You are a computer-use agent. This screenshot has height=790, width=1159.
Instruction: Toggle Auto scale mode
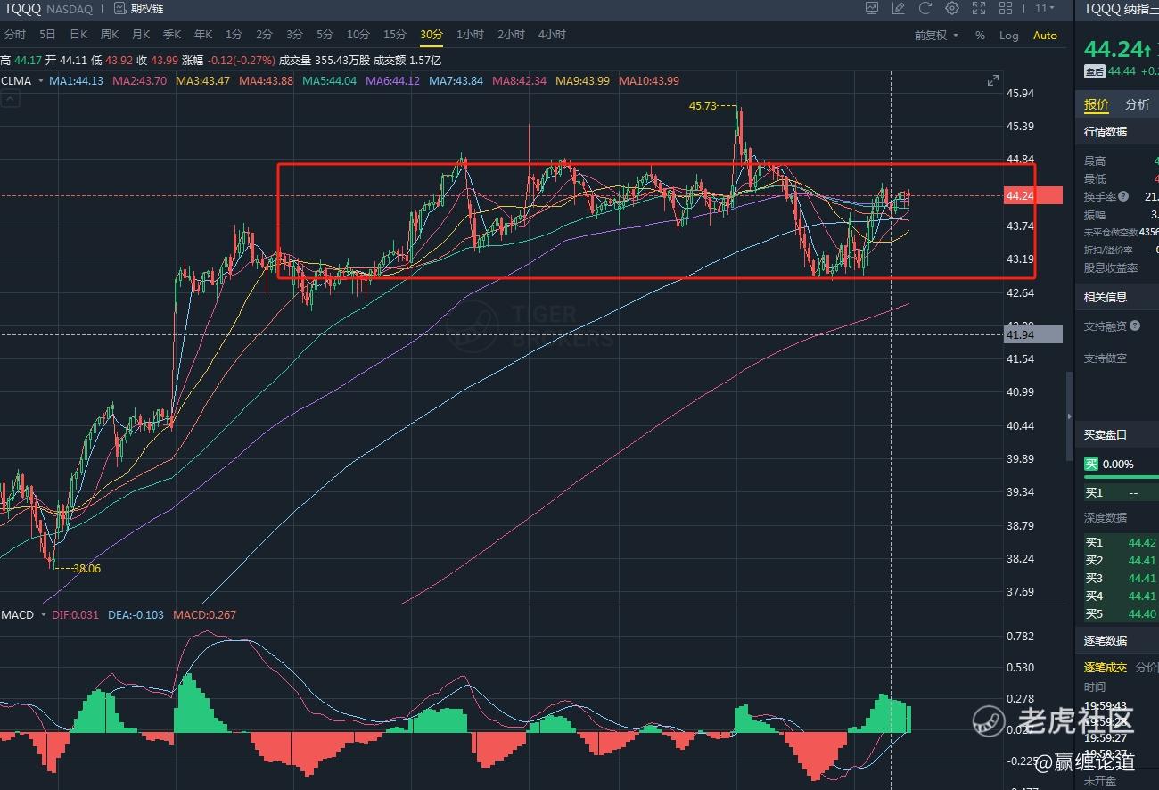coord(1045,36)
